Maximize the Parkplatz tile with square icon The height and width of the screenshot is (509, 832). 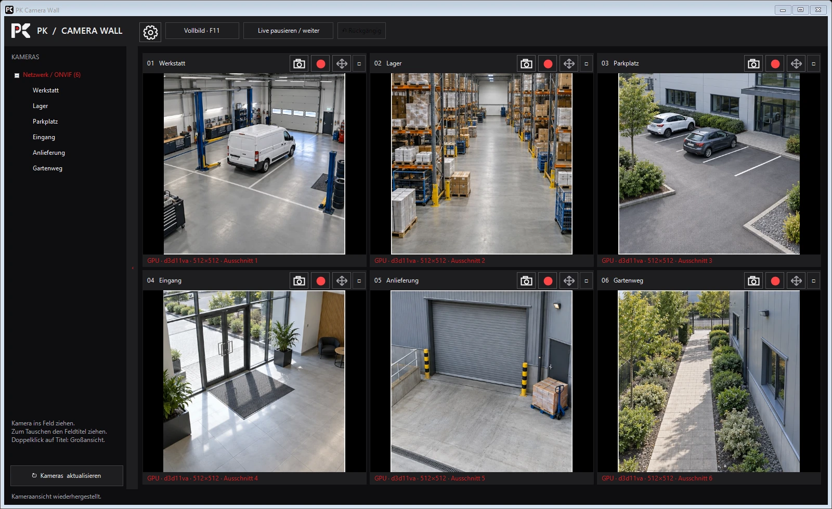point(814,63)
